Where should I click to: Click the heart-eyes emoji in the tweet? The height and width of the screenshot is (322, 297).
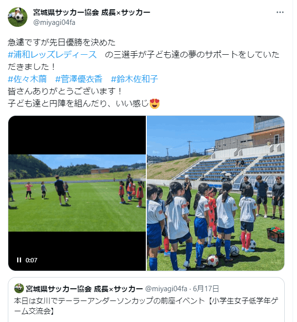point(155,104)
